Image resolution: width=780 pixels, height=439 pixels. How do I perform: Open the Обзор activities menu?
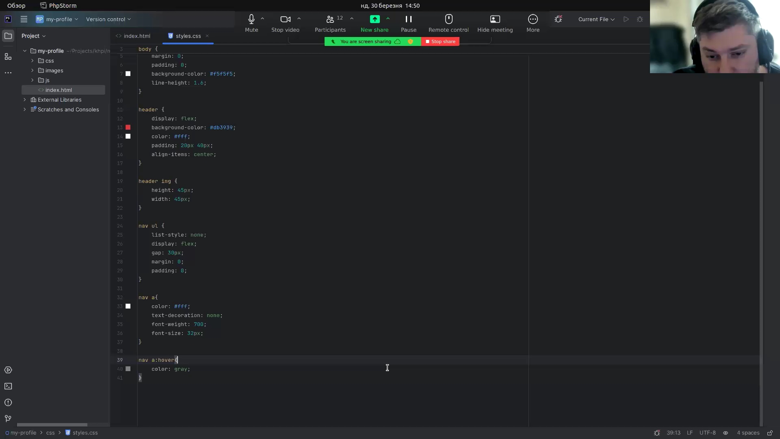[16, 6]
